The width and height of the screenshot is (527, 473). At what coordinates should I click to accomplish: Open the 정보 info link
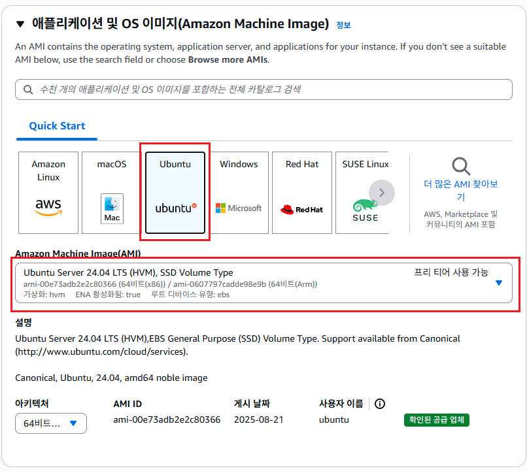coord(343,25)
